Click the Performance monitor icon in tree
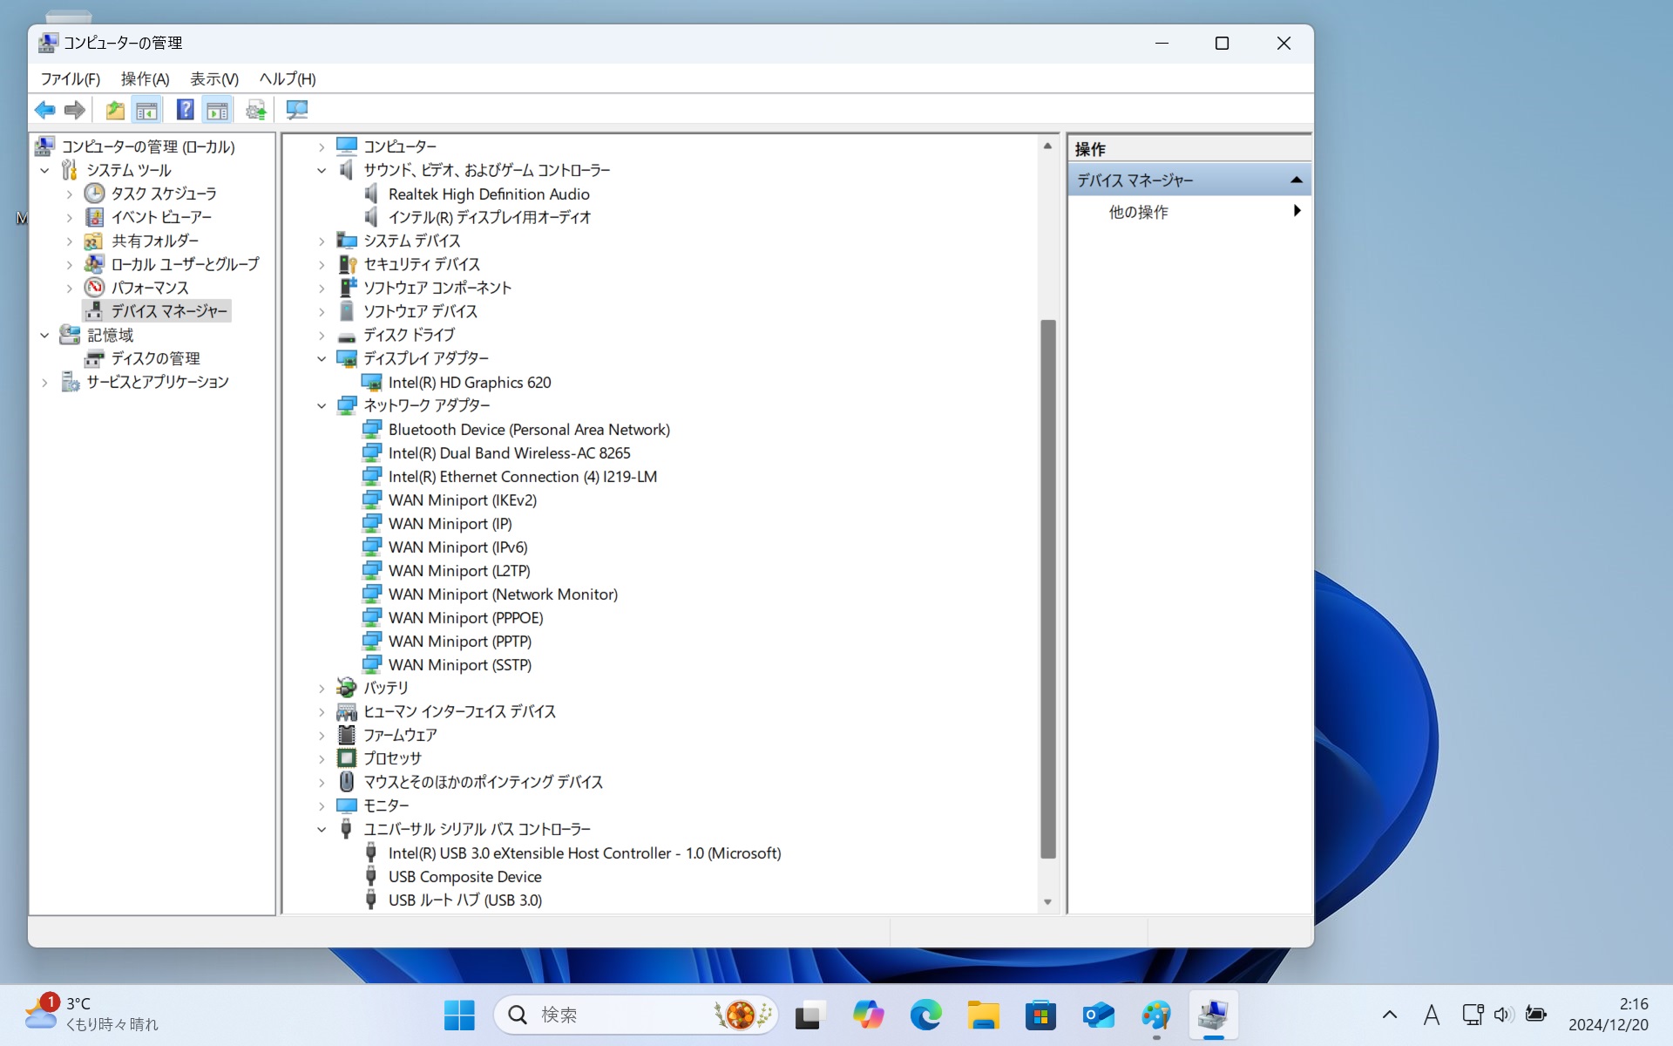This screenshot has width=1673, height=1046. tap(94, 288)
